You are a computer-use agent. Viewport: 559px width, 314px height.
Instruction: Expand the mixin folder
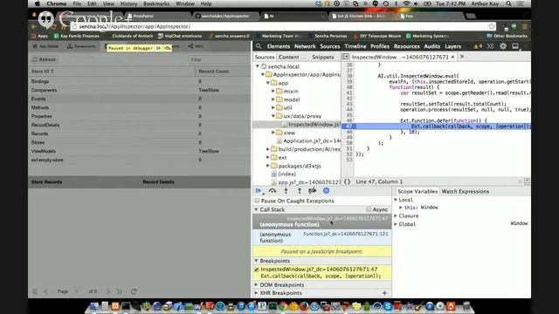click(273, 91)
